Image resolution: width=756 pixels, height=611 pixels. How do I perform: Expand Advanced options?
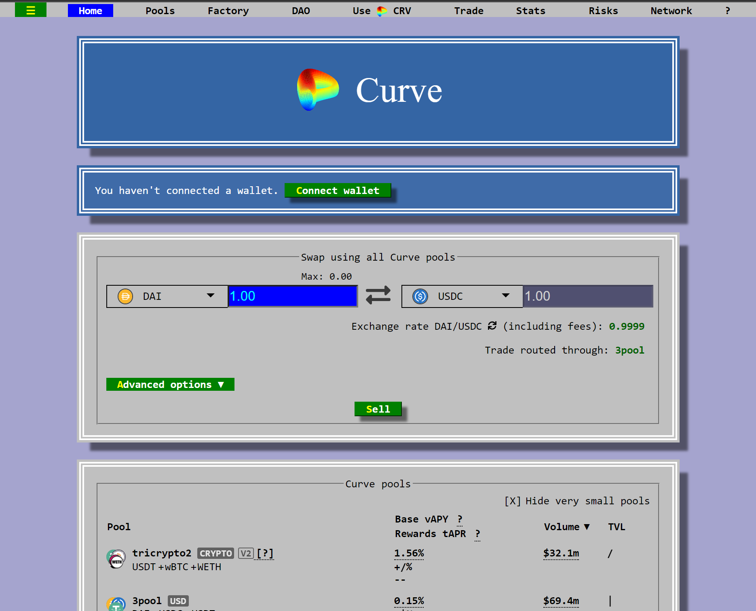coord(170,384)
